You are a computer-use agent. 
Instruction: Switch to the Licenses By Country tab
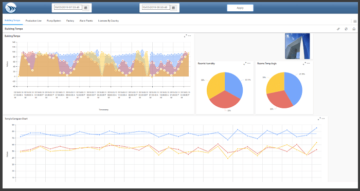pyautogui.click(x=109, y=21)
